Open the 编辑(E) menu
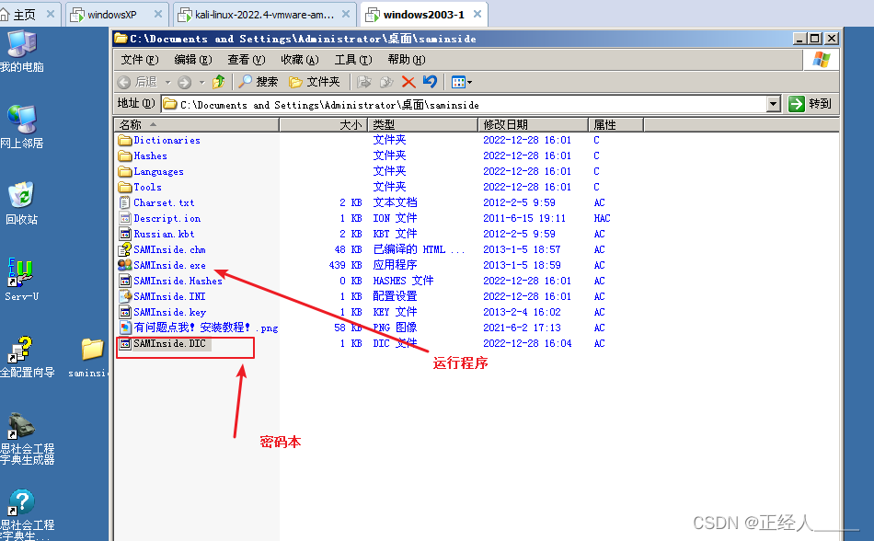This screenshot has width=874, height=541. coord(193,60)
